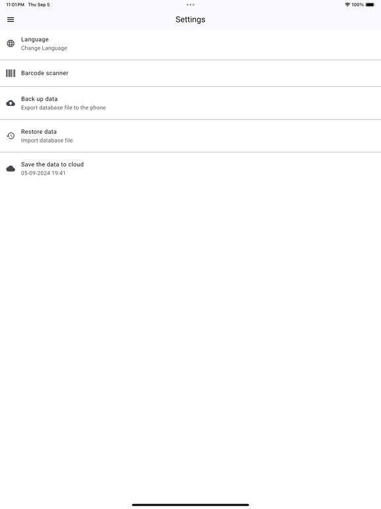The width and height of the screenshot is (381, 509).
Task: Tap the Settings page title
Action: pyautogui.click(x=190, y=19)
